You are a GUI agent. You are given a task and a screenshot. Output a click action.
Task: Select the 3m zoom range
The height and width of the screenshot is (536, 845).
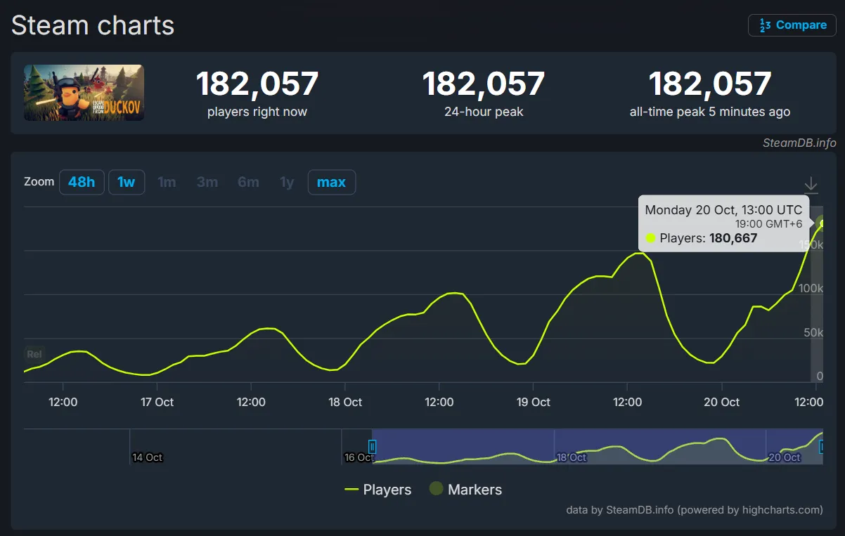207,182
